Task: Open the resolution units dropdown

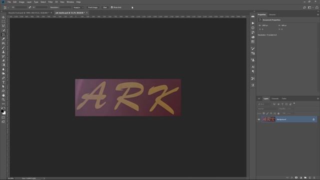Action: point(78,7)
